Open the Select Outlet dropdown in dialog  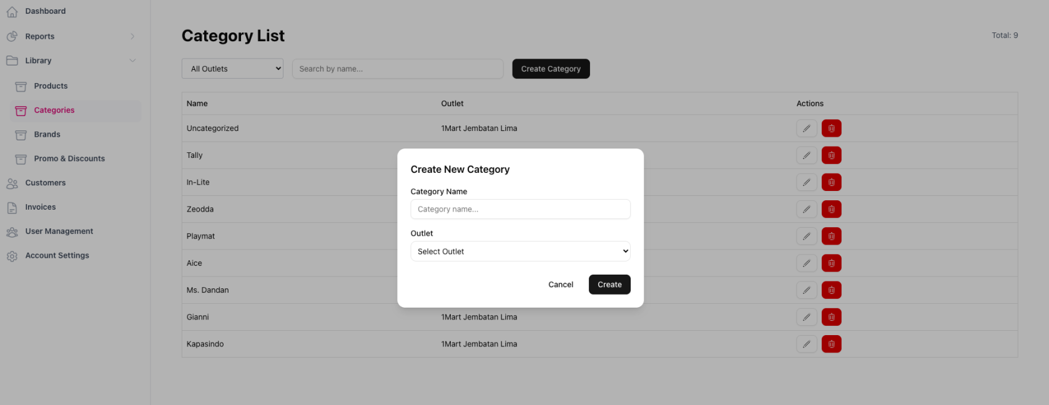pyautogui.click(x=520, y=251)
